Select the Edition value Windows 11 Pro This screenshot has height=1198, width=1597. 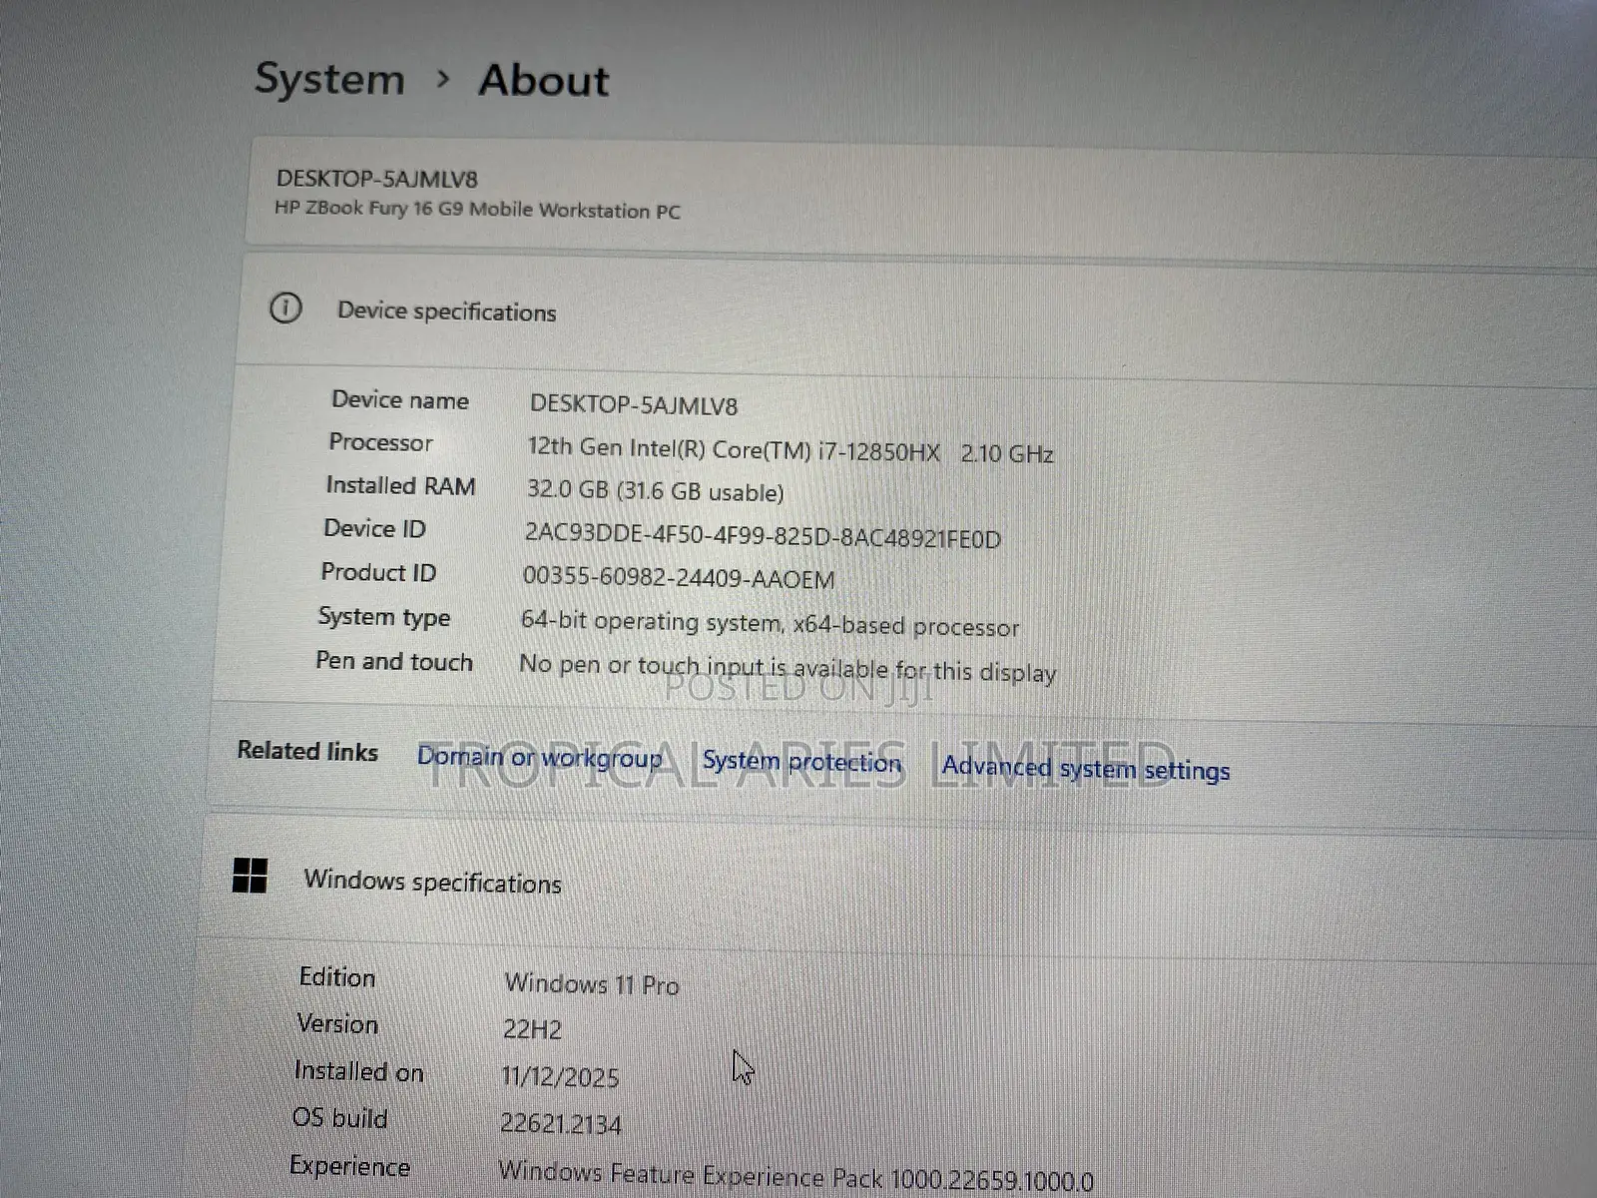(592, 984)
